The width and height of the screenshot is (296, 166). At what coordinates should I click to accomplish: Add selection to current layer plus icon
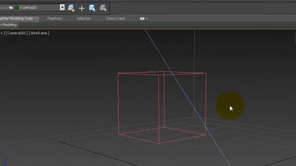point(81,8)
